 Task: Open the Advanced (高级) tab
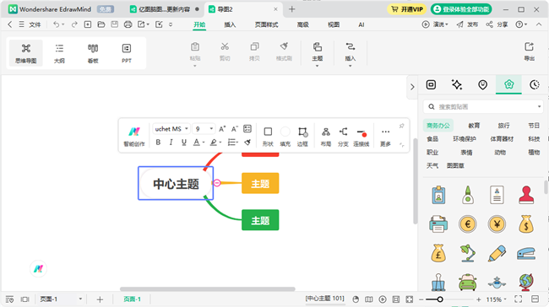coord(303,24)
